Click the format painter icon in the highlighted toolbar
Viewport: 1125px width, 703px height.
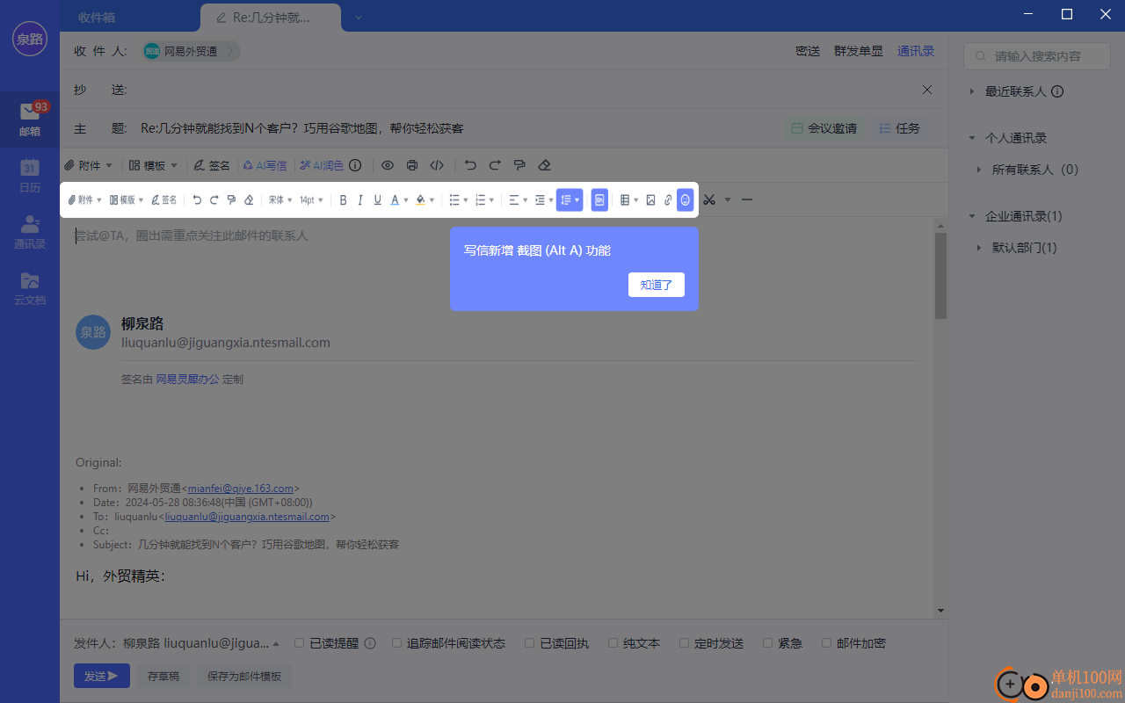pyautogui.click(x=231, y=200)
